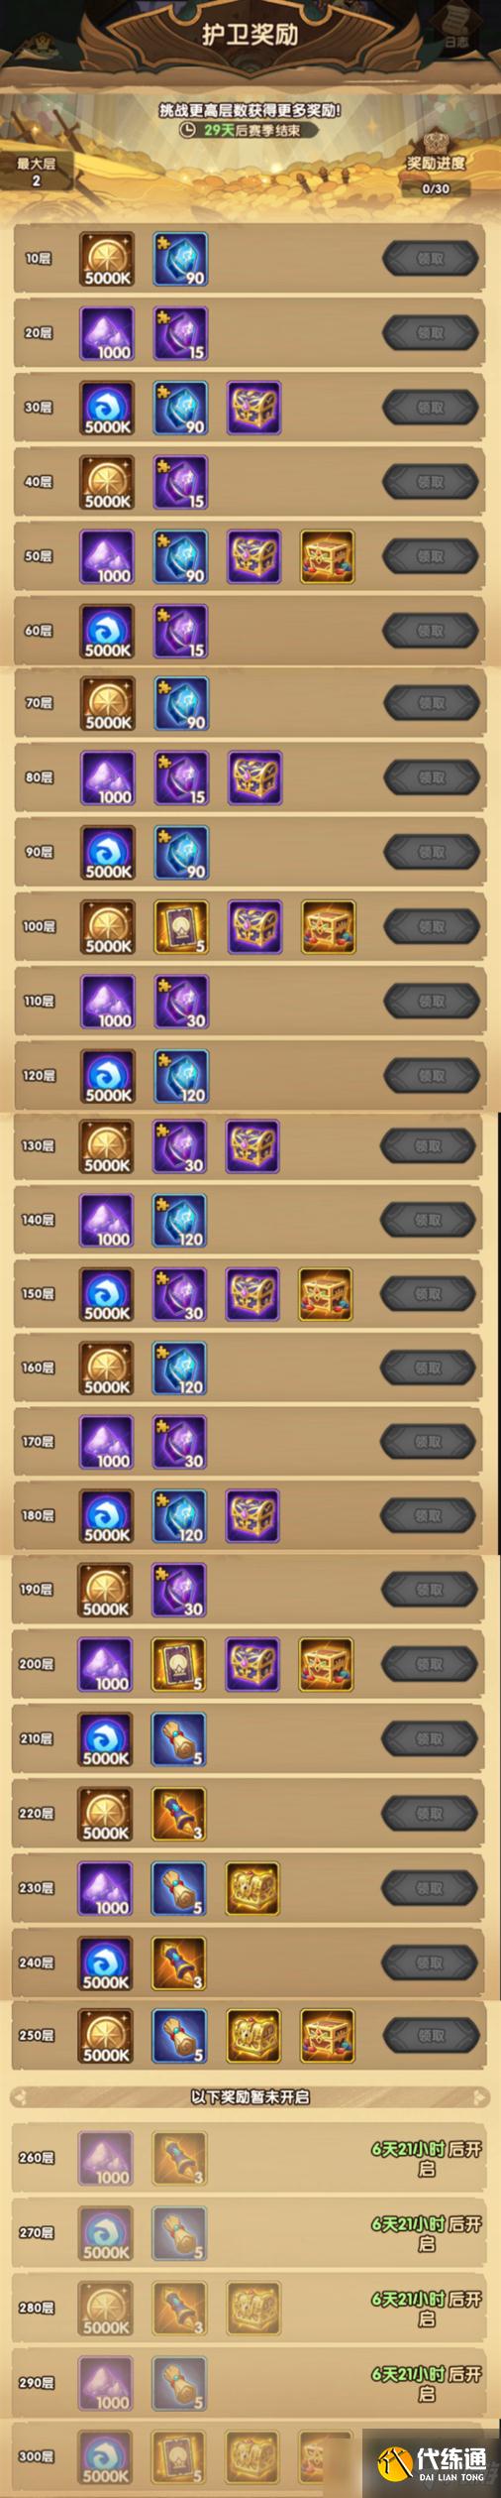The width and height of the screenshot is (501, 2498).
Task: Tap the purple shard 30 reward in 170层 row
Action: (x=179, y=1443)
